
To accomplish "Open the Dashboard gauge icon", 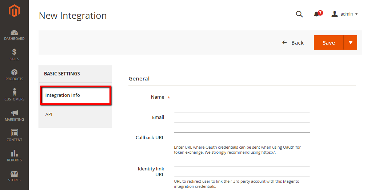I will coord(14,33).
